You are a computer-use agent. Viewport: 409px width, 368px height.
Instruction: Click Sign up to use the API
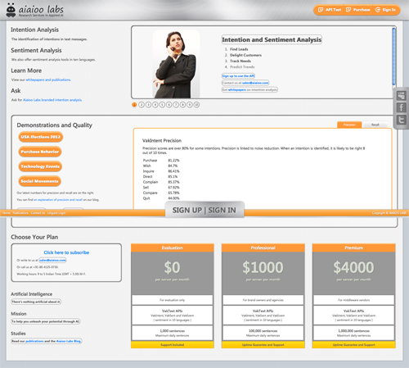[238, 76]
